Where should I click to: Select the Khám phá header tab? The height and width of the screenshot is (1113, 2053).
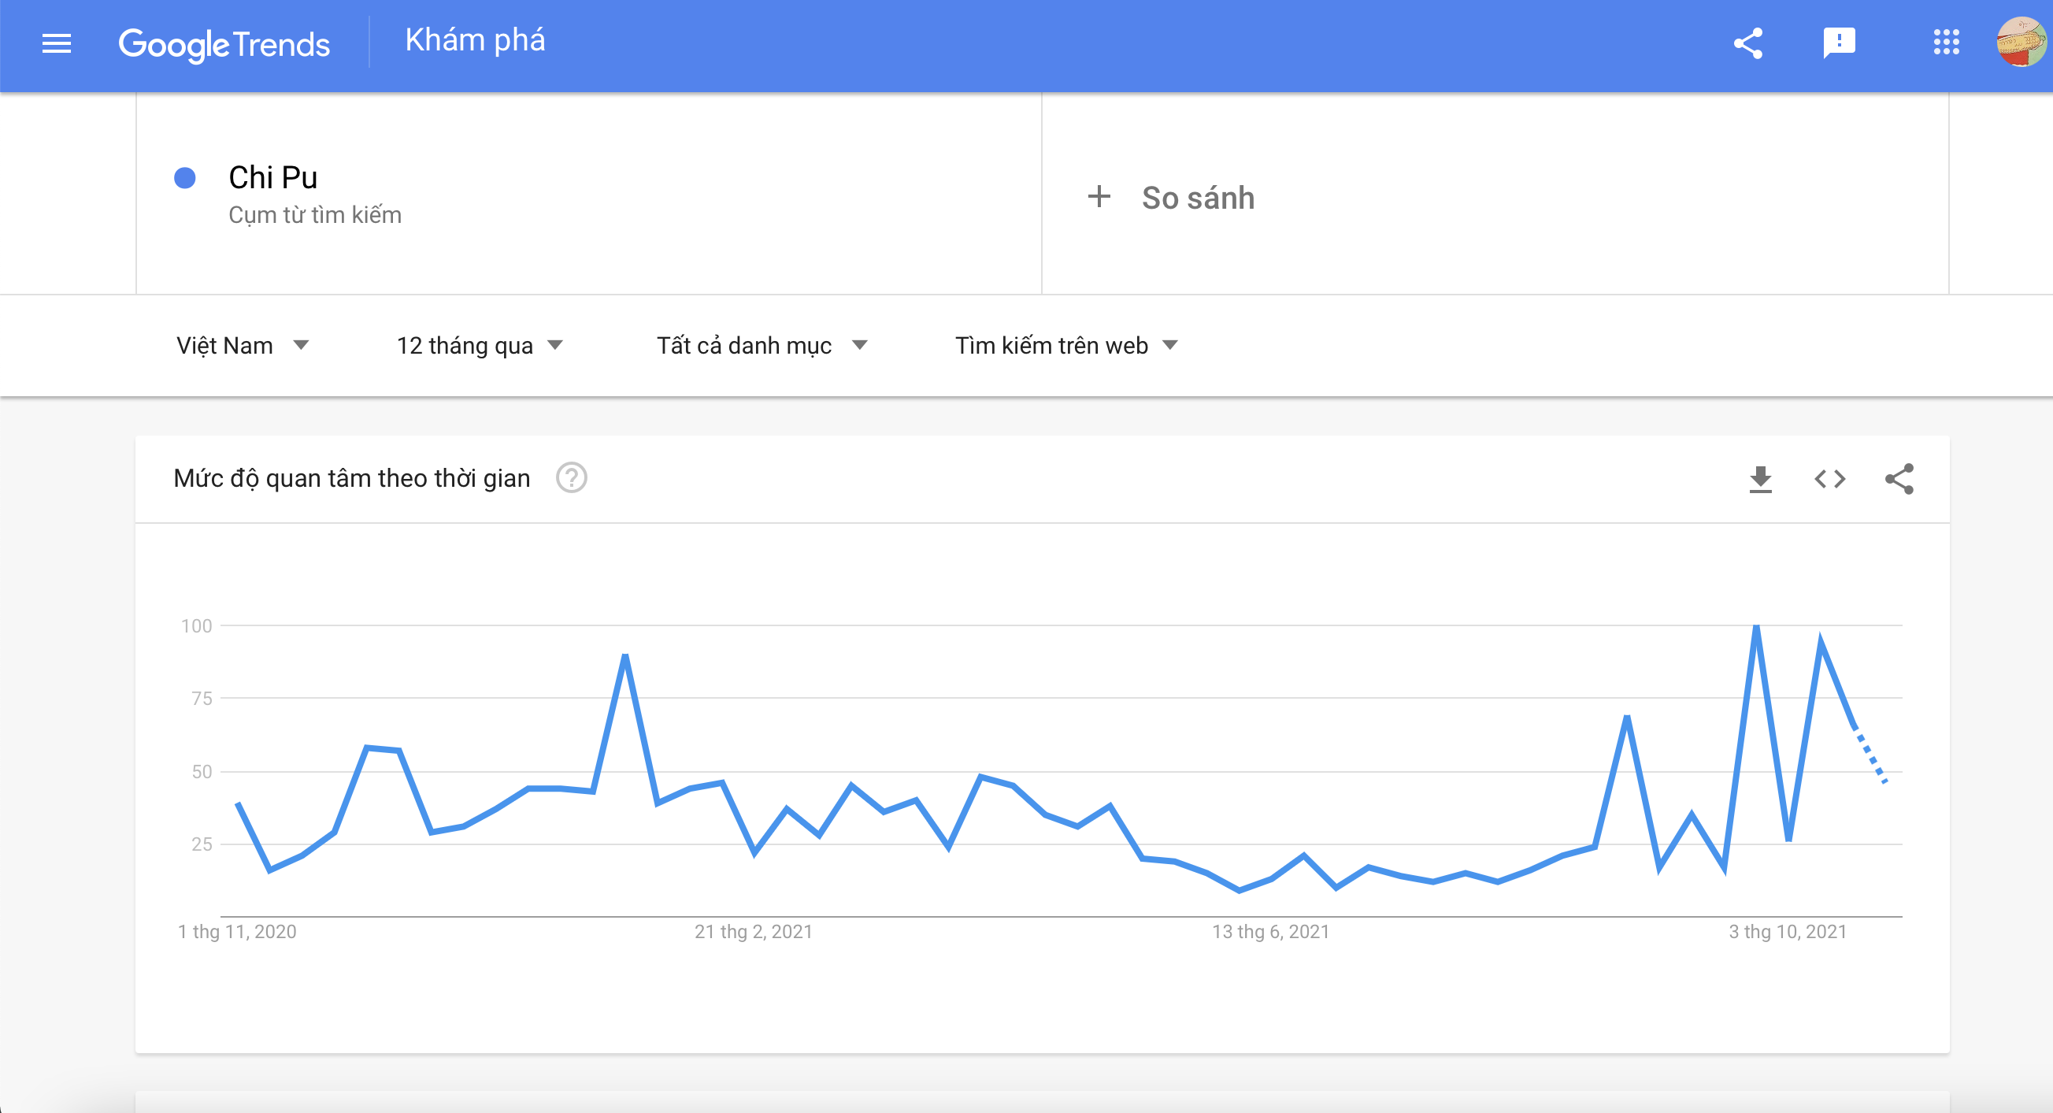tap(475, 40)
